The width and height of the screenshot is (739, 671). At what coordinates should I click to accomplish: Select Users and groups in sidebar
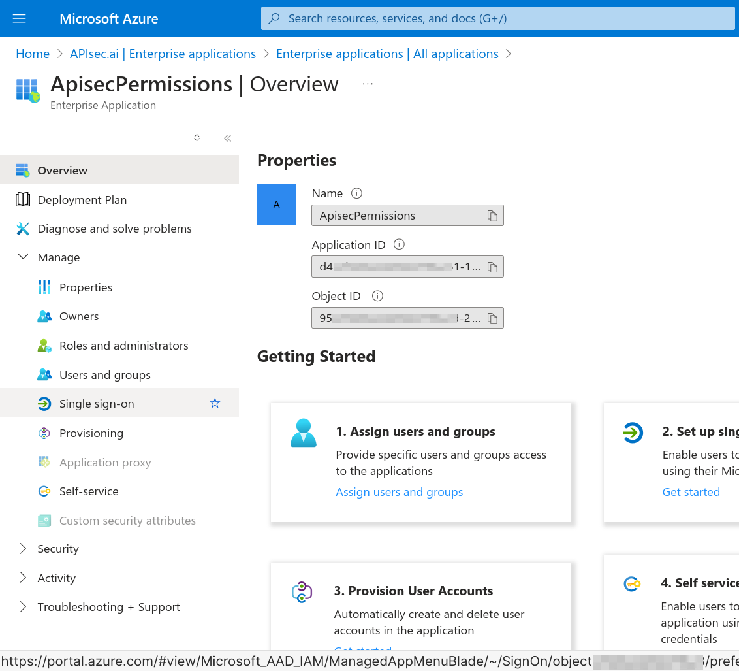tap(104, 375)
